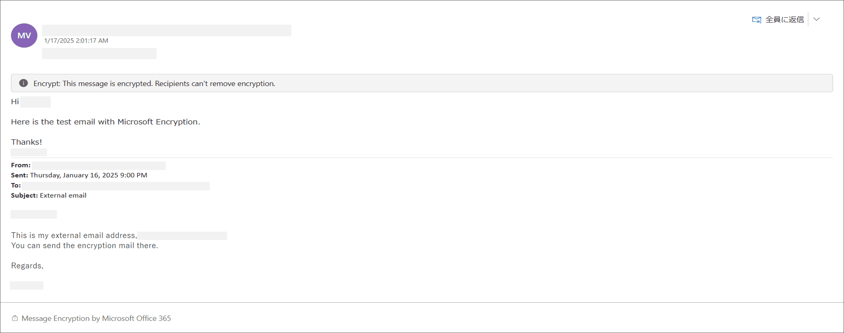Click the Regards, closing text
The height and width of the screenshot is (333, 844).
click(27, 266)
